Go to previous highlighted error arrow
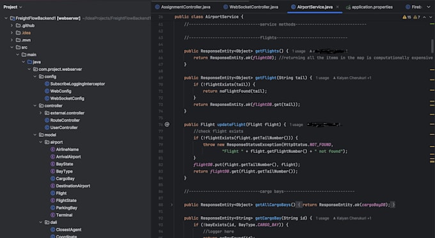The image size is (435, 238). [425, 17]
